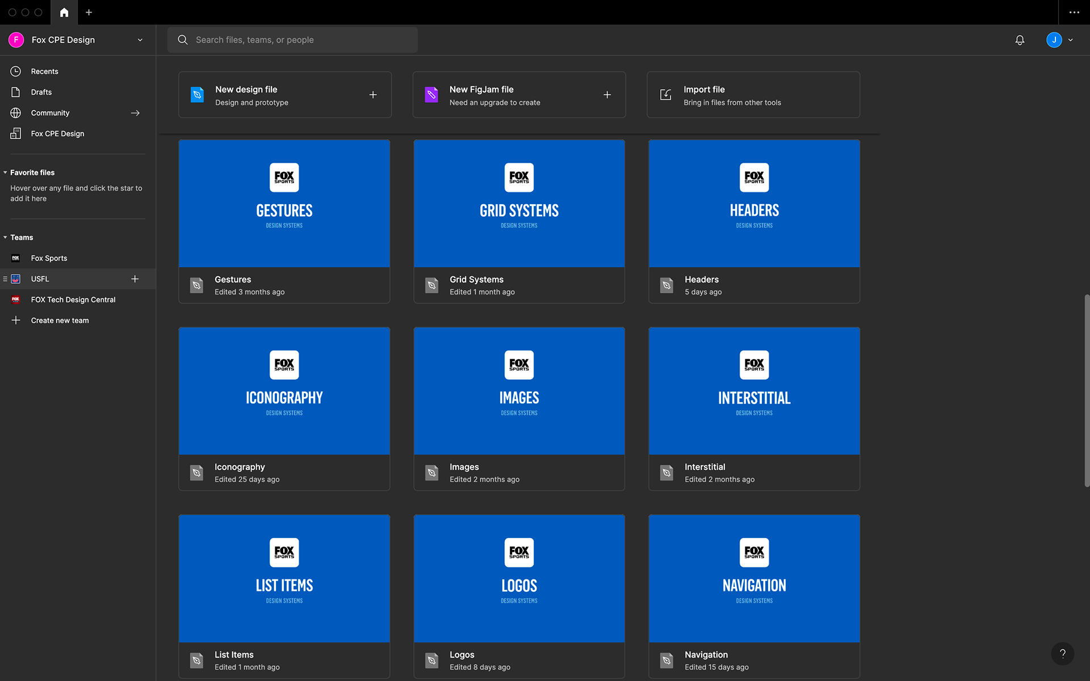Open the Fox Sports team
Image resolution: width=1090 pixels, height=681 pixels.
point(78,258)
